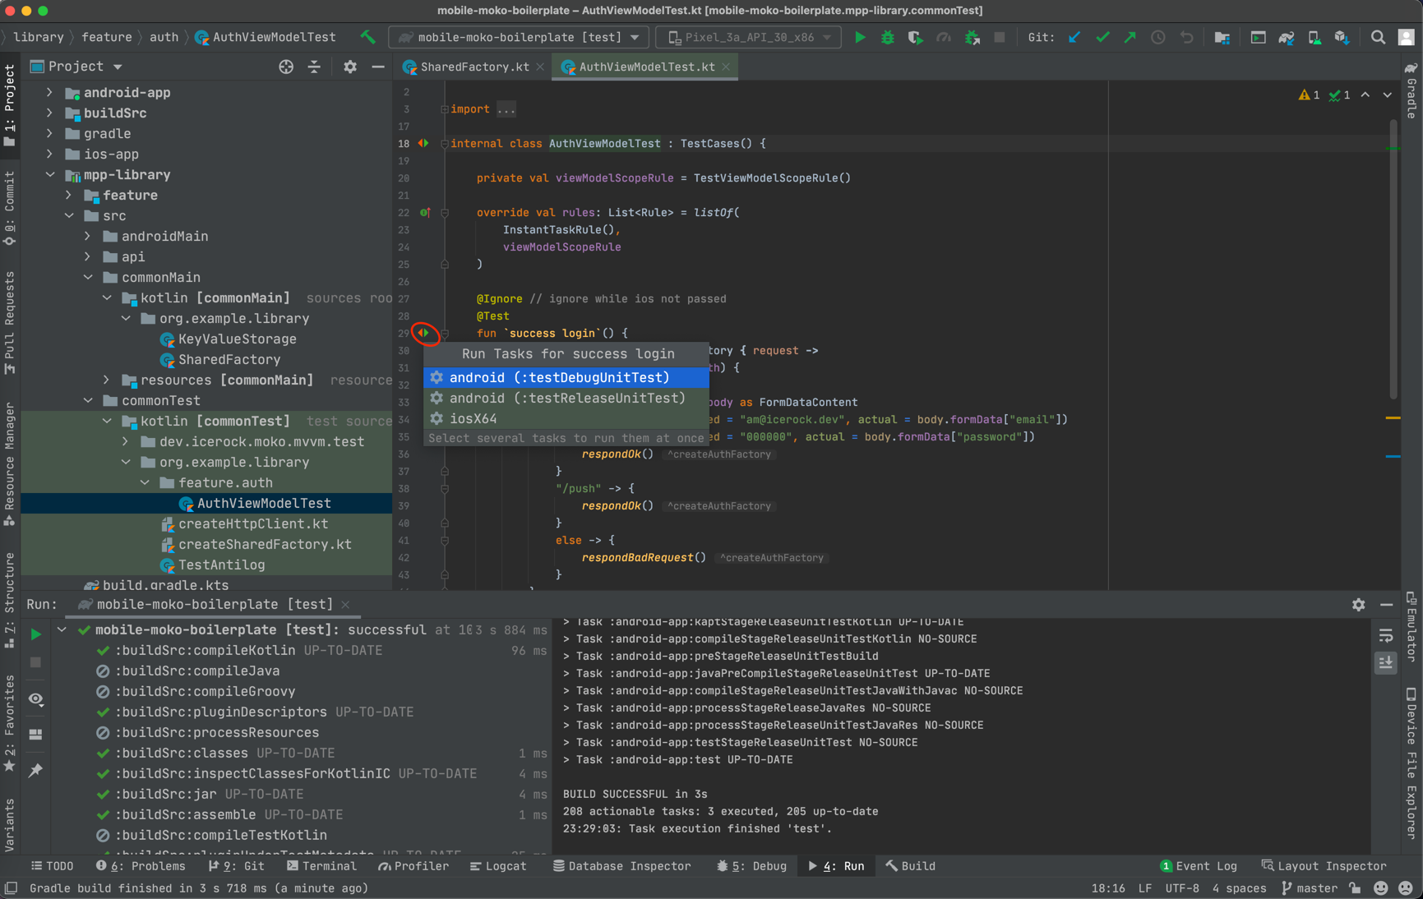Toggle file read-only lock in status bar
The image size is (1423, 899).
click(1355, 888)
